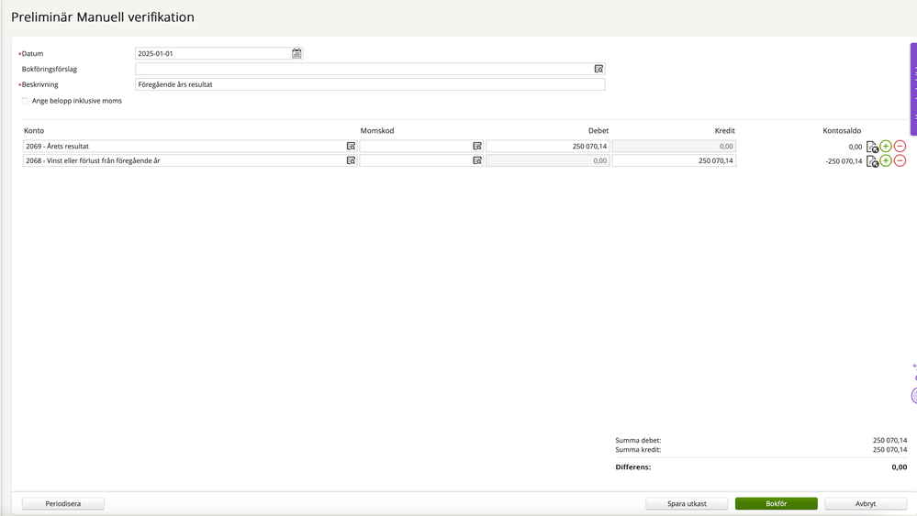Open the purple side panel tab
Viewport: 917px width, 516px height.
913,89
